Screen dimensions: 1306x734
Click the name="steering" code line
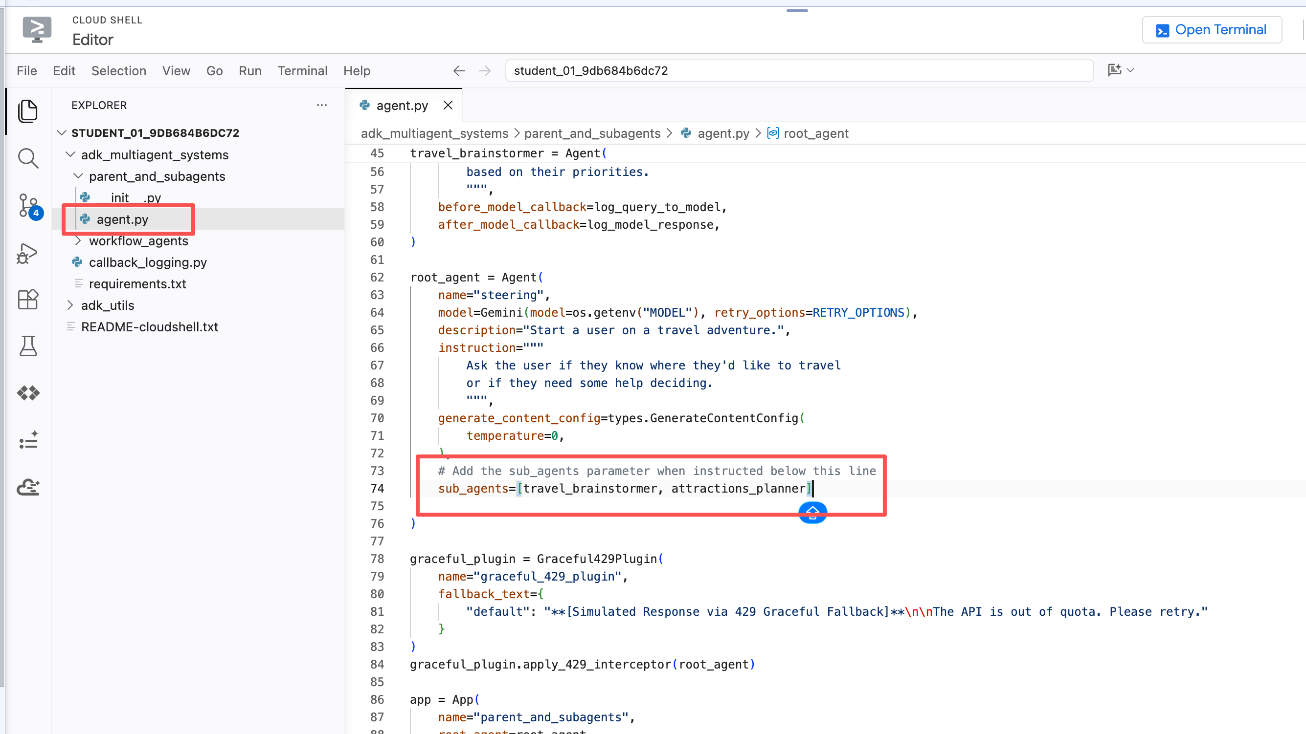point(494,295)
